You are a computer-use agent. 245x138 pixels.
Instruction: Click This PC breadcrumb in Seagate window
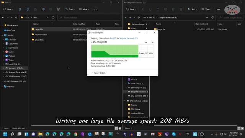152,18
